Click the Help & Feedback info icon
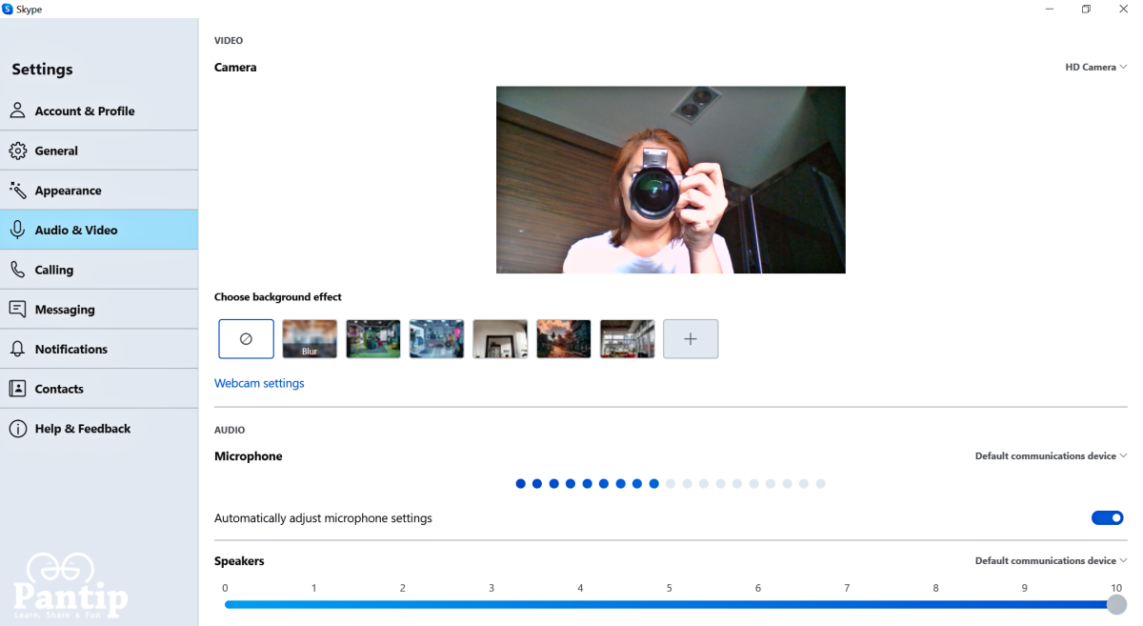 coord(17,429)
